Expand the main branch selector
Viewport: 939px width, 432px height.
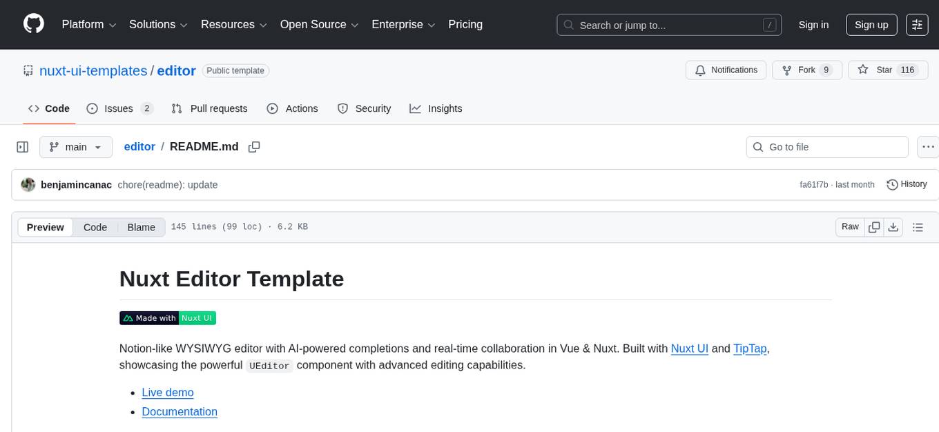click(76, 146)
